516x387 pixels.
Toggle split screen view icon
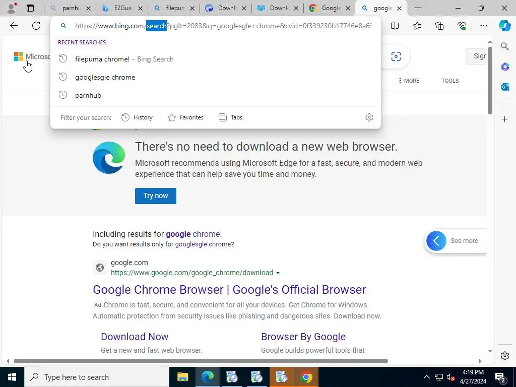[x=395, y=26]
